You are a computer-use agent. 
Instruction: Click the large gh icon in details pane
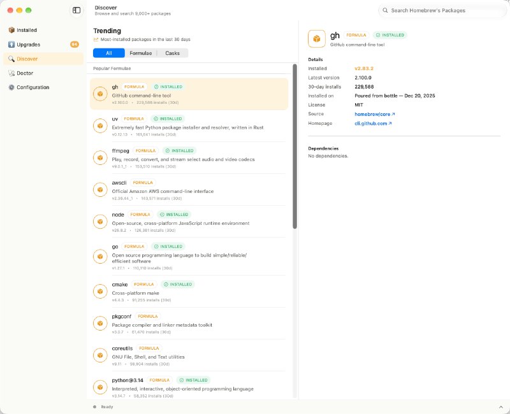pos(316,39)
